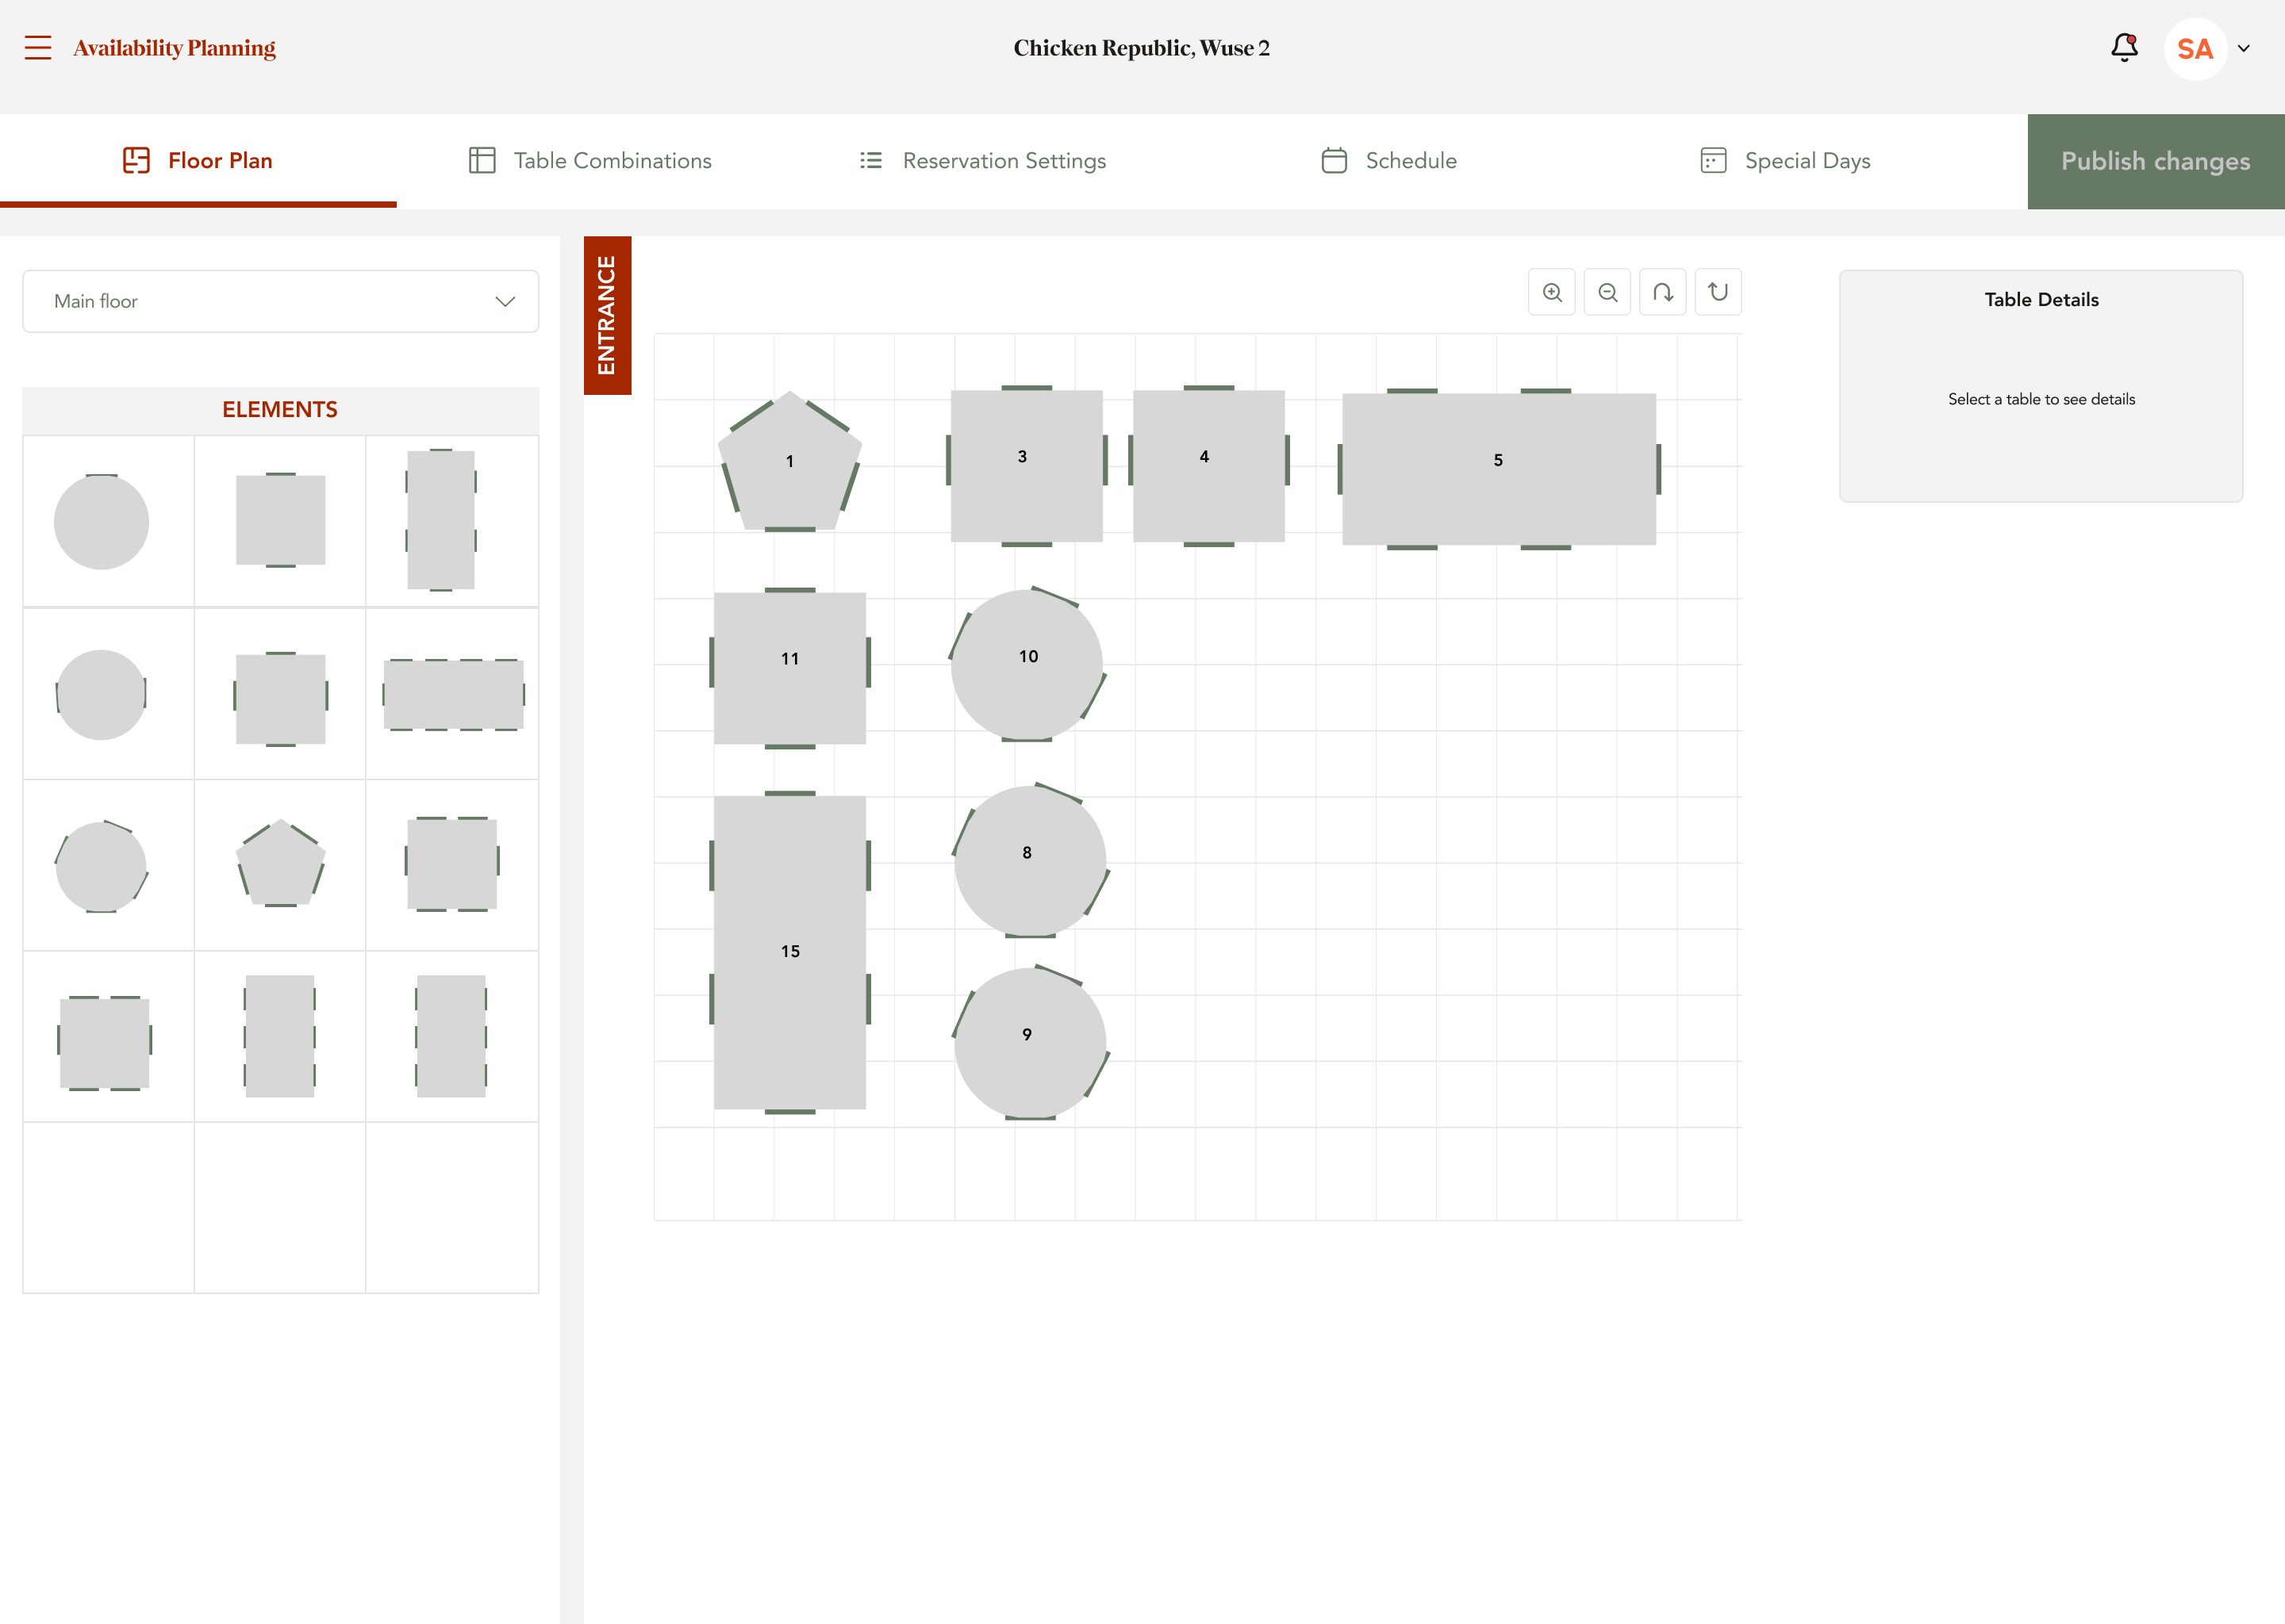2285x1624 pixels.
Task: Select tall rectangular table 15
Action: 789,952
